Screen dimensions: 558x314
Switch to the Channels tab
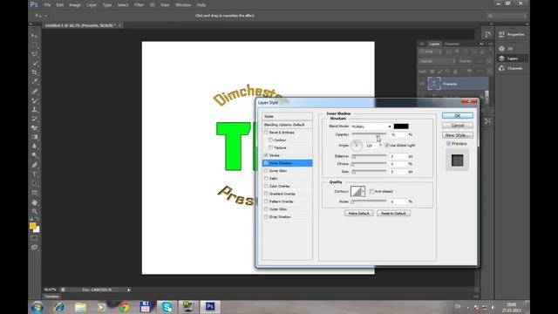pyautogui.click(x=452, y=44)
